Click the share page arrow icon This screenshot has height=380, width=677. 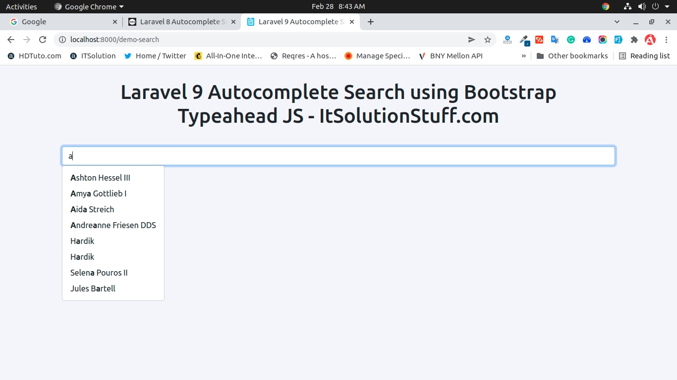tap(471, 40)
